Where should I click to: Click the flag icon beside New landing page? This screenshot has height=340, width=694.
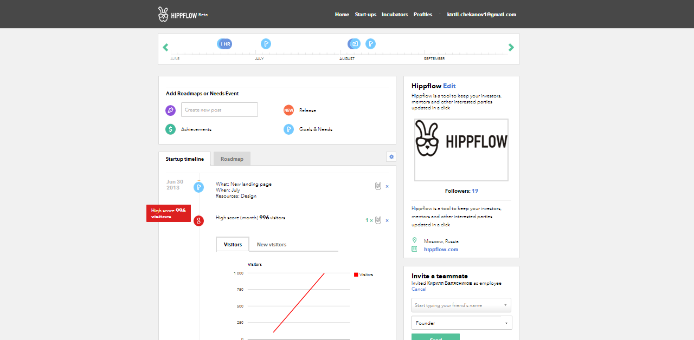point(199,187)
